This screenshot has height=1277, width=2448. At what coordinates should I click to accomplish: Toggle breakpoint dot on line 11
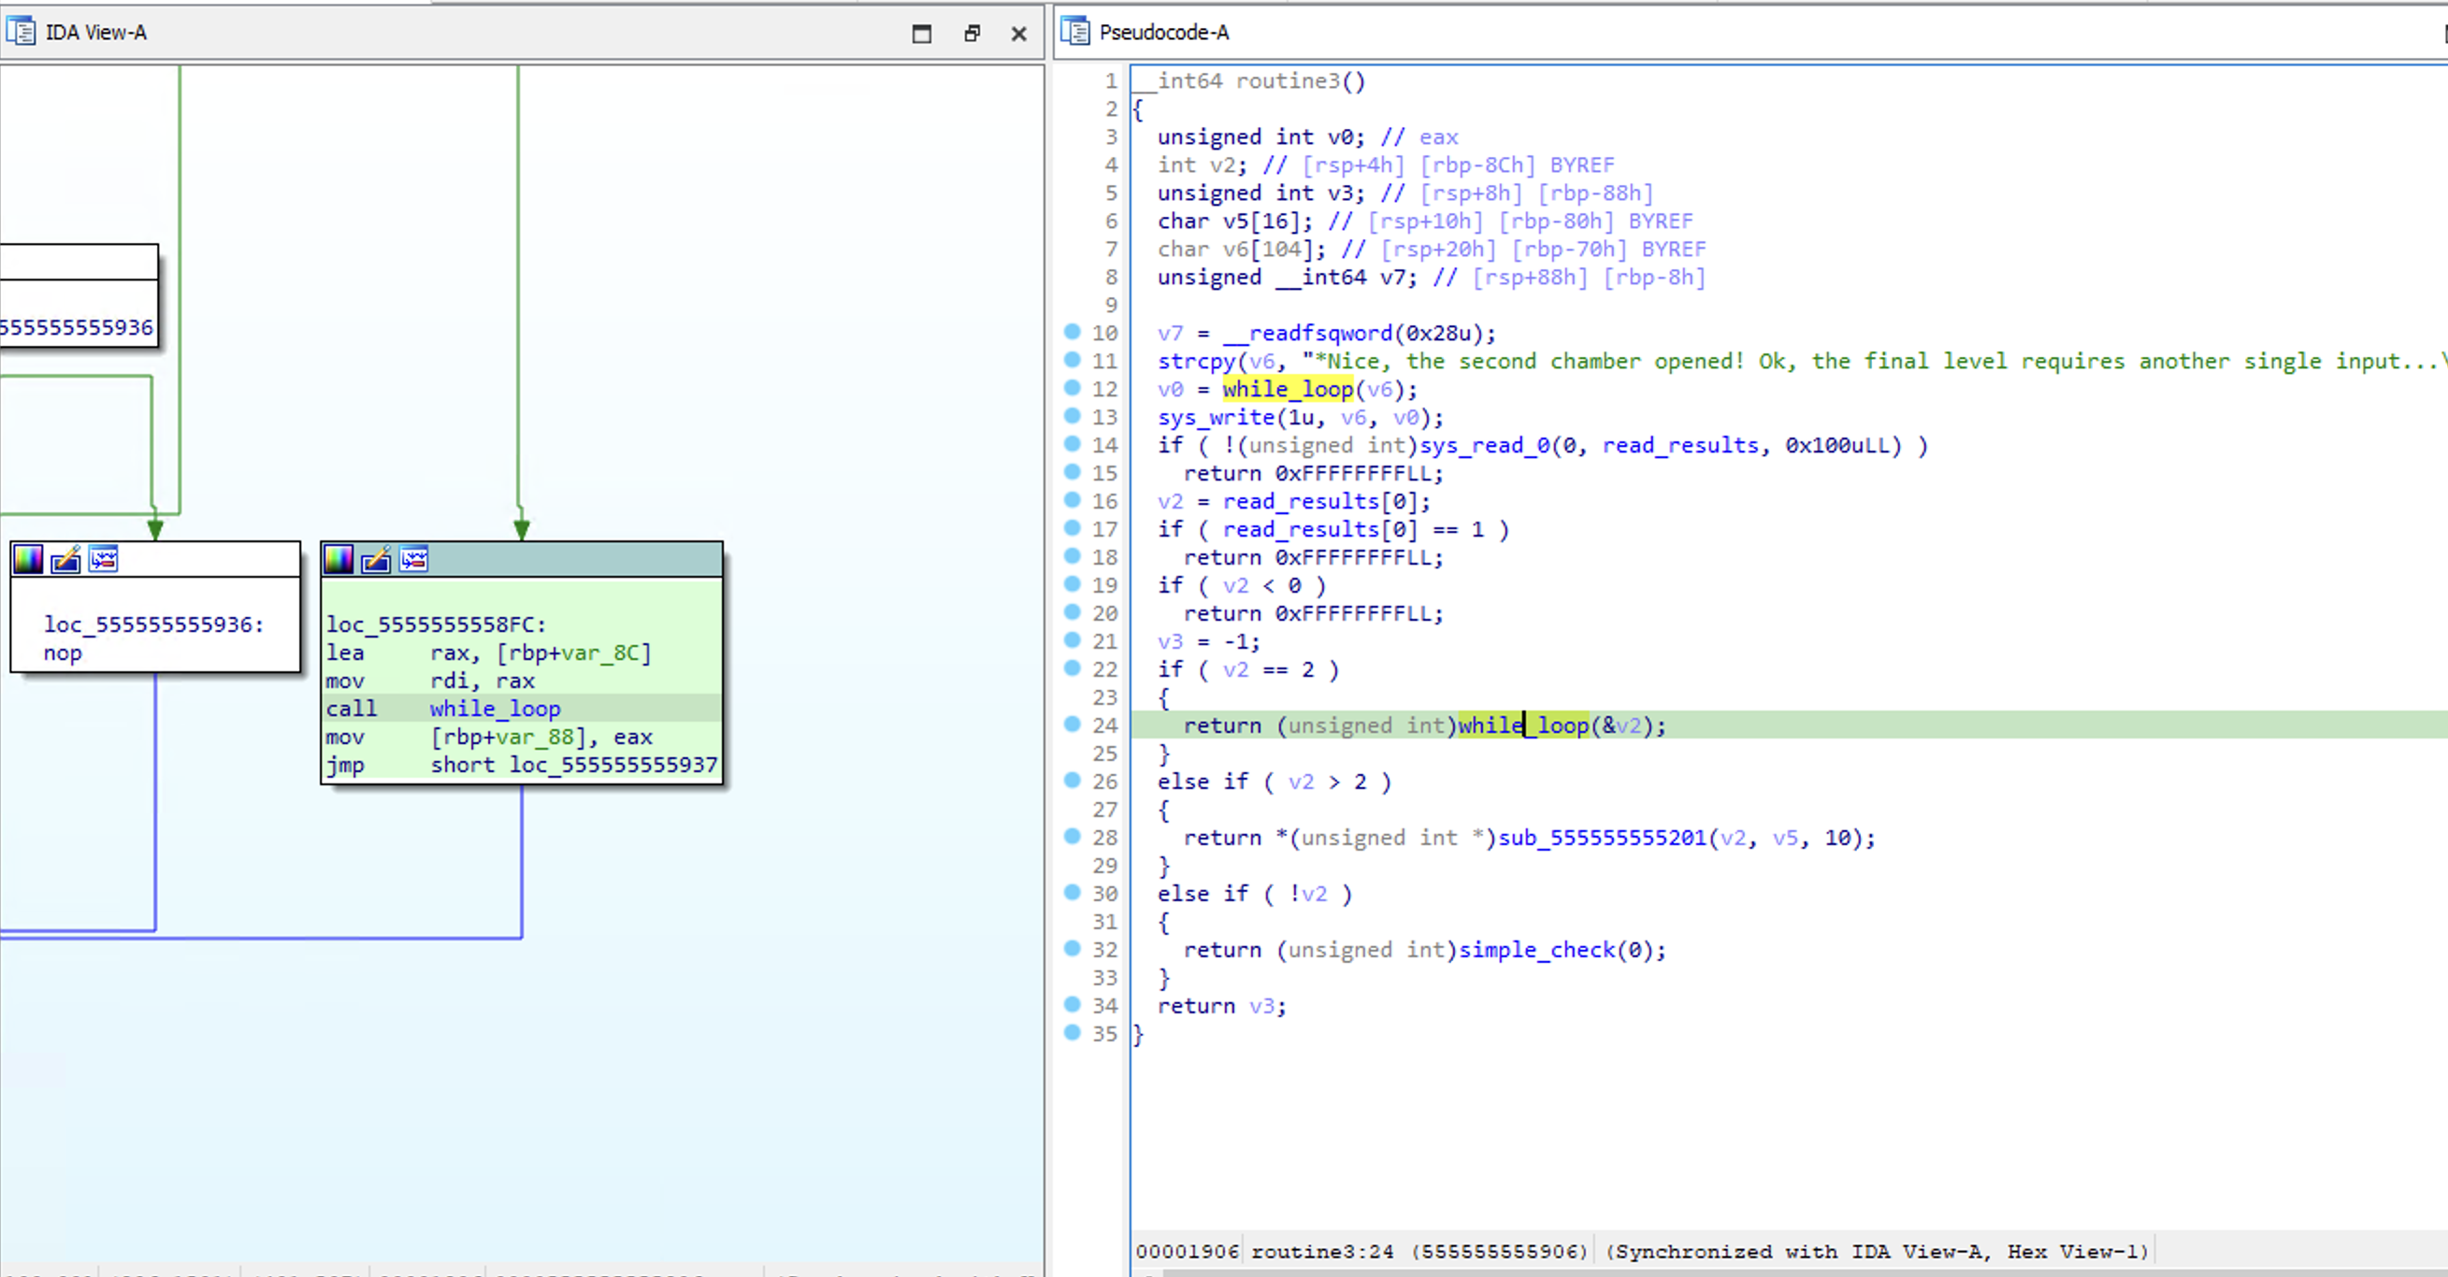pos(1072,359)
